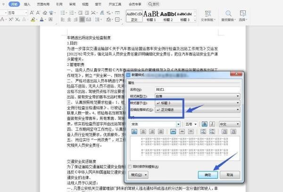
Task: Open the 选择 tool
Action: click(x=243, y=16)
